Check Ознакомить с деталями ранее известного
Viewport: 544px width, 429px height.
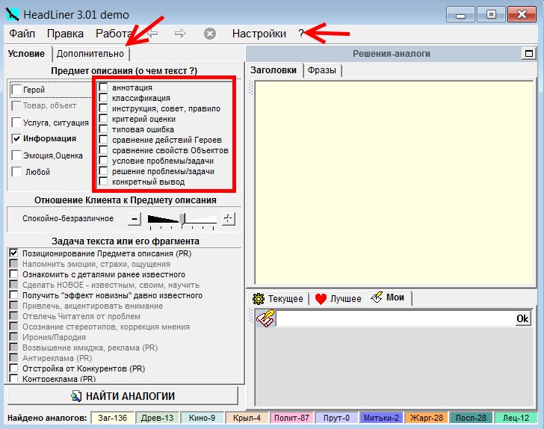coord(13,274)
